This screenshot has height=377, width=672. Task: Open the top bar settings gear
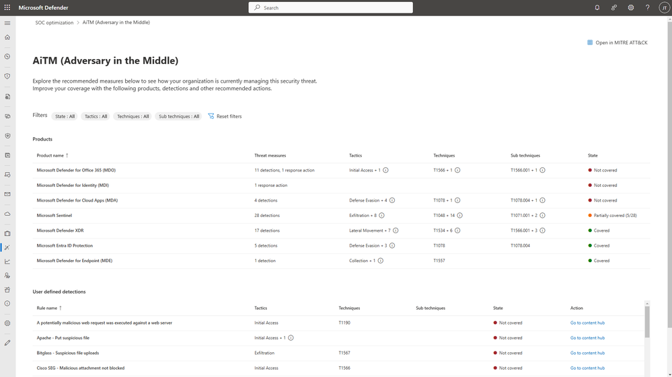point(631,7)
